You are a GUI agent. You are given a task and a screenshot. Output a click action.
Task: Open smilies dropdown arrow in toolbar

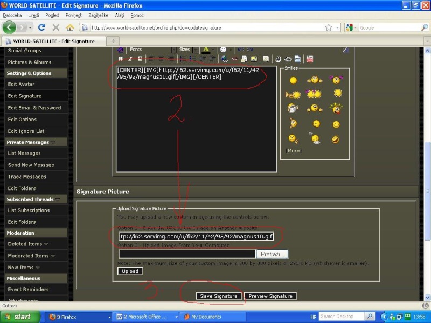pos(231,50)
